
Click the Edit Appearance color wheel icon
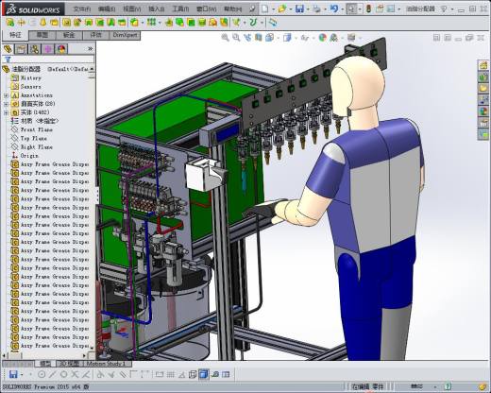pos(322,38)
